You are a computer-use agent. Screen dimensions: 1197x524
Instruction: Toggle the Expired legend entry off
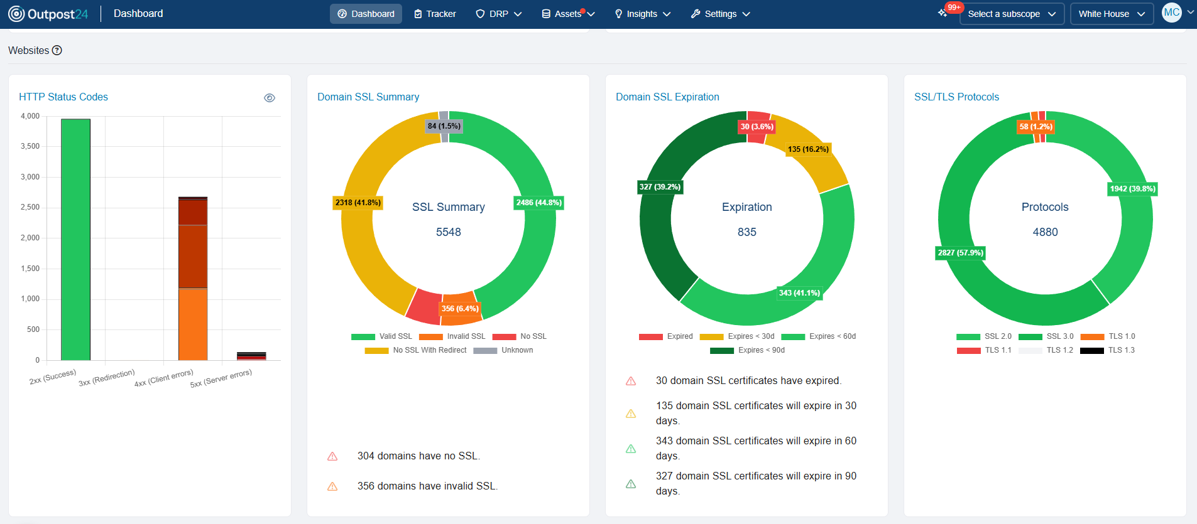tap(665, 336)
